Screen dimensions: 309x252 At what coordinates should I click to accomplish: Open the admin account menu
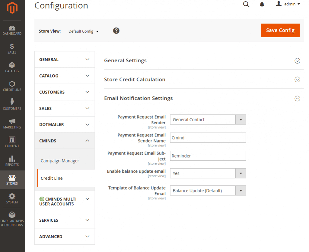(x=288, y=4)
